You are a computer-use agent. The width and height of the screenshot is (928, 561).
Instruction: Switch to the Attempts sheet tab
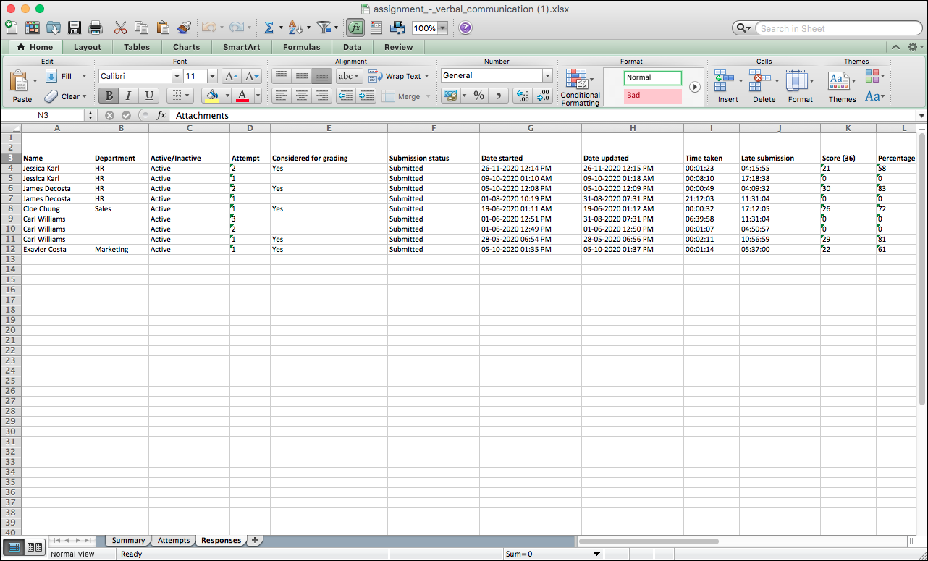[174, 540]
